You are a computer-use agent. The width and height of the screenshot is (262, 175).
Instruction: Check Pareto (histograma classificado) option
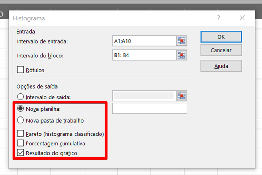click(20, 134)
